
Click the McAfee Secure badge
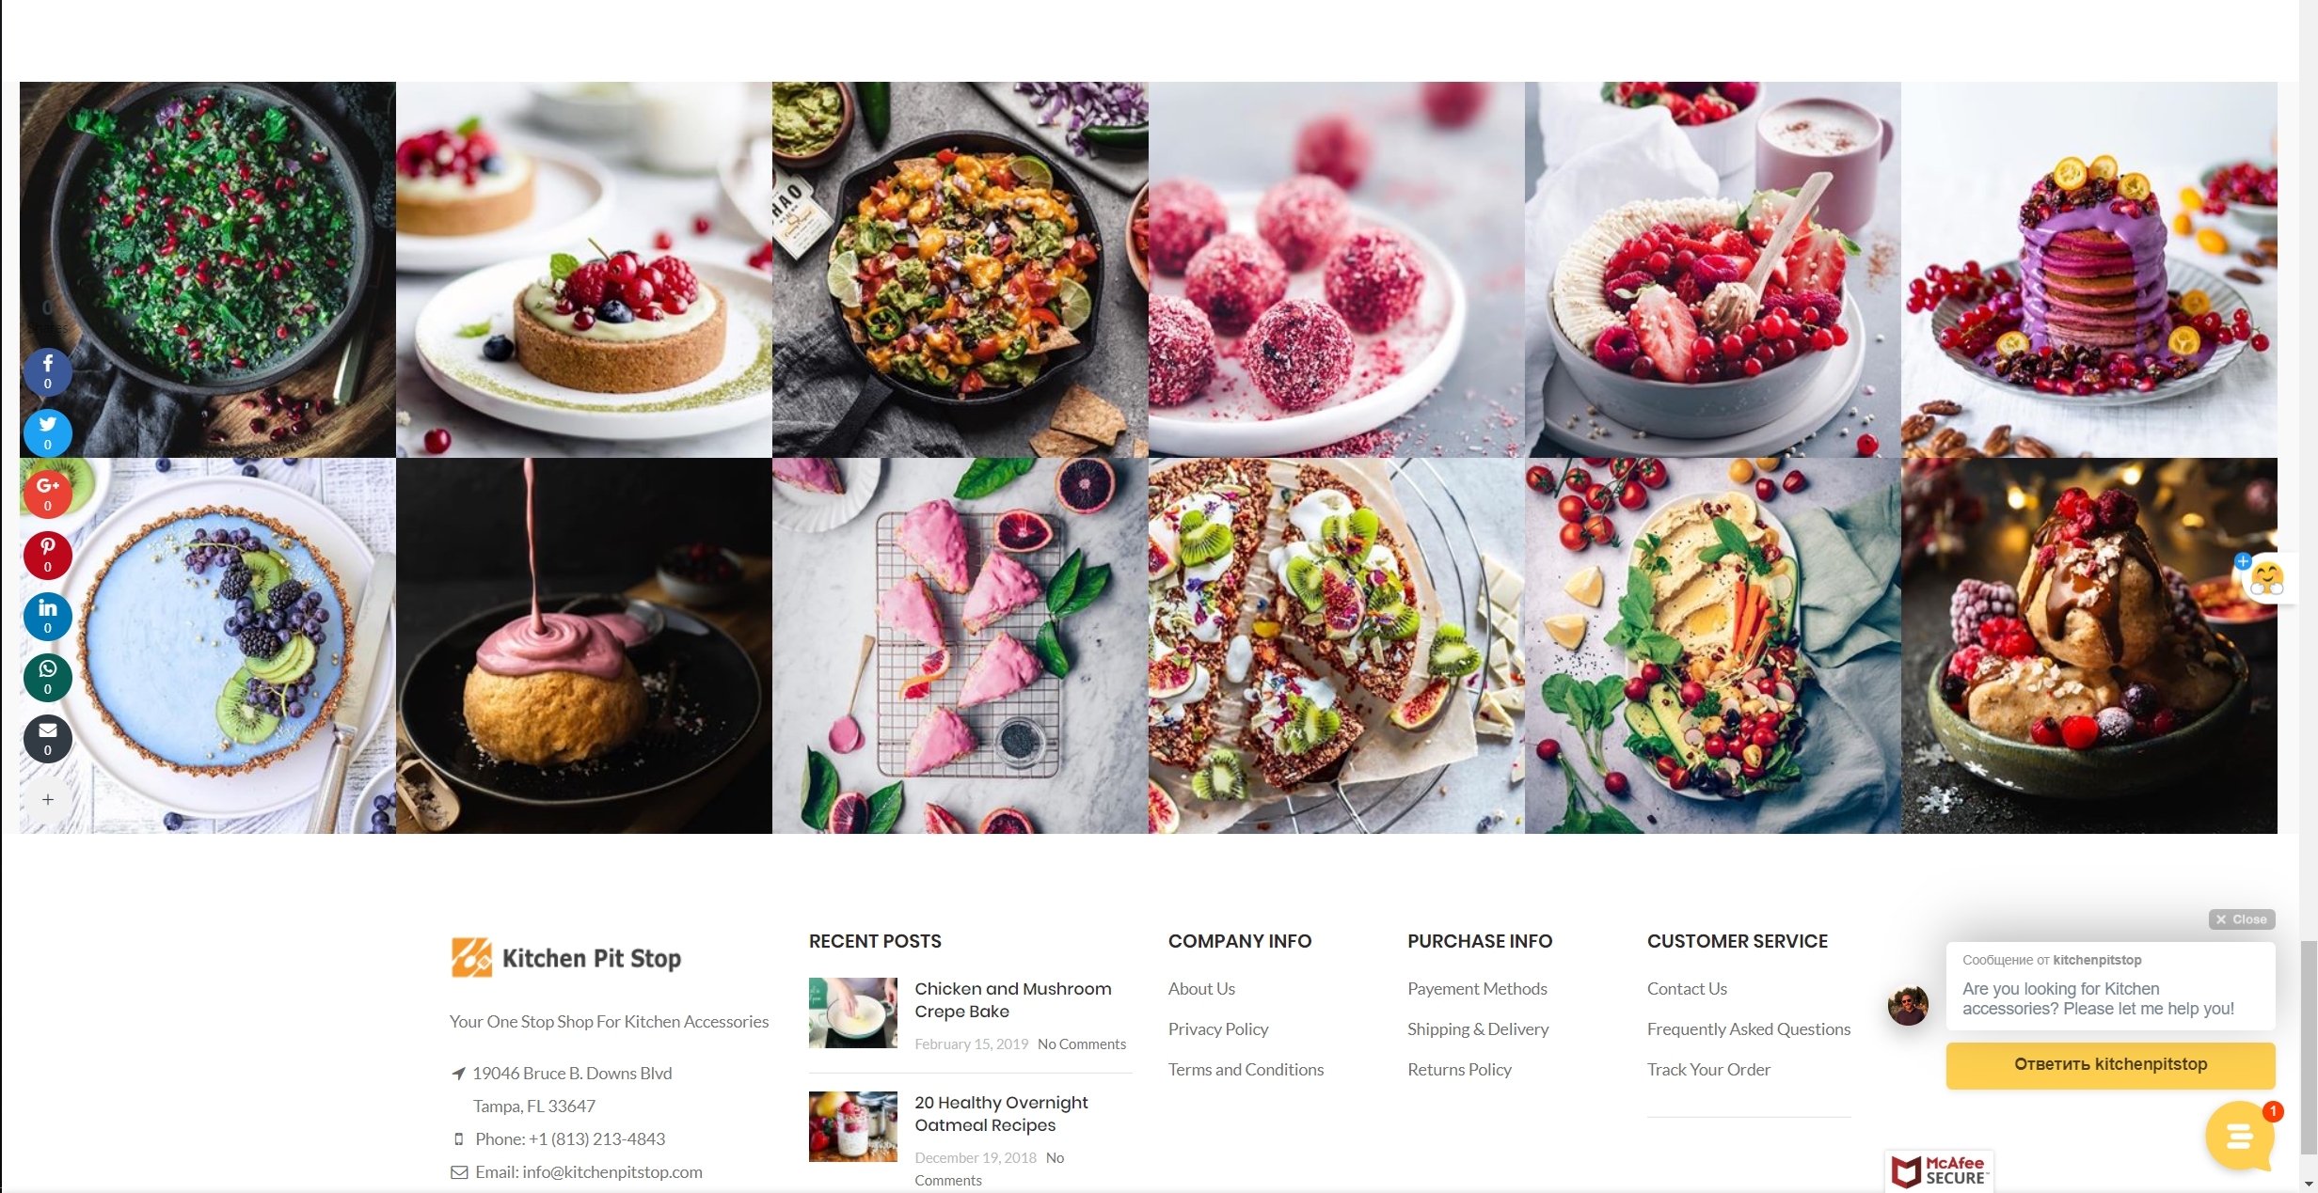click(1939, 1170)
